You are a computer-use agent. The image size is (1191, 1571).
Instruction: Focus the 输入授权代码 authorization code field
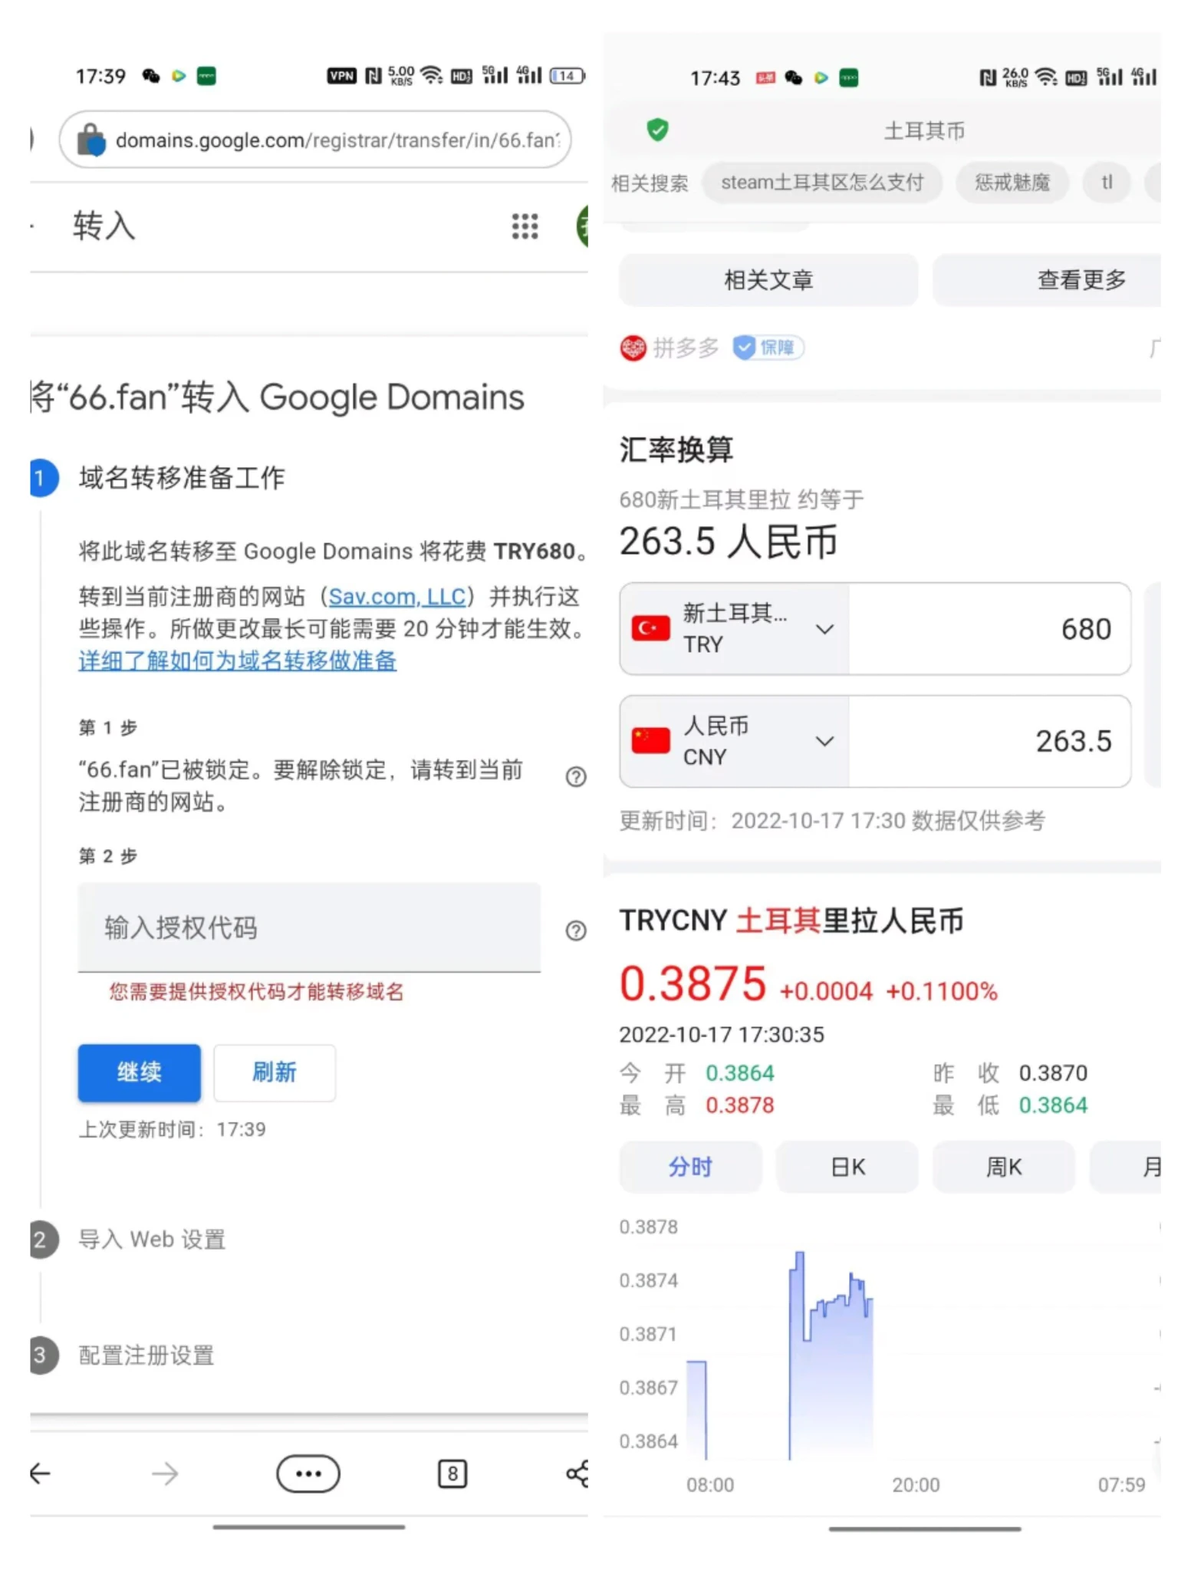[309, 927]
